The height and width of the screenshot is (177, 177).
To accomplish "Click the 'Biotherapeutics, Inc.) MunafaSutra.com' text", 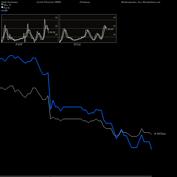I will pos(141,2).
